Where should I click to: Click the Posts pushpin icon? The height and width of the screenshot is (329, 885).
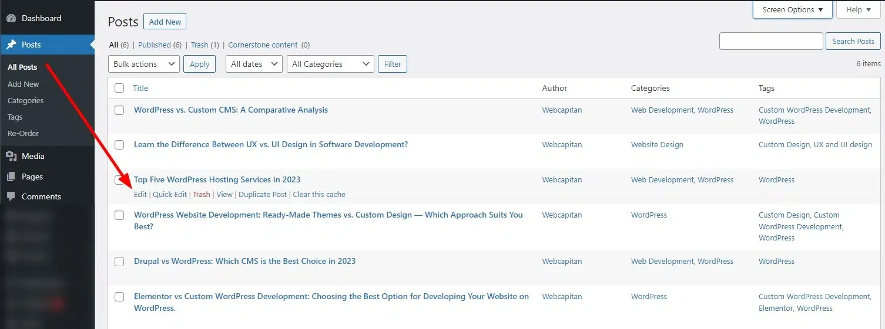point(11,45)
